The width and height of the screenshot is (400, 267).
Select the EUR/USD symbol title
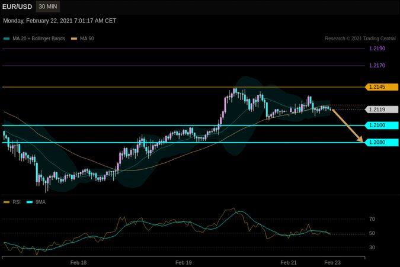pyautogui.click(x=17, y=7)
